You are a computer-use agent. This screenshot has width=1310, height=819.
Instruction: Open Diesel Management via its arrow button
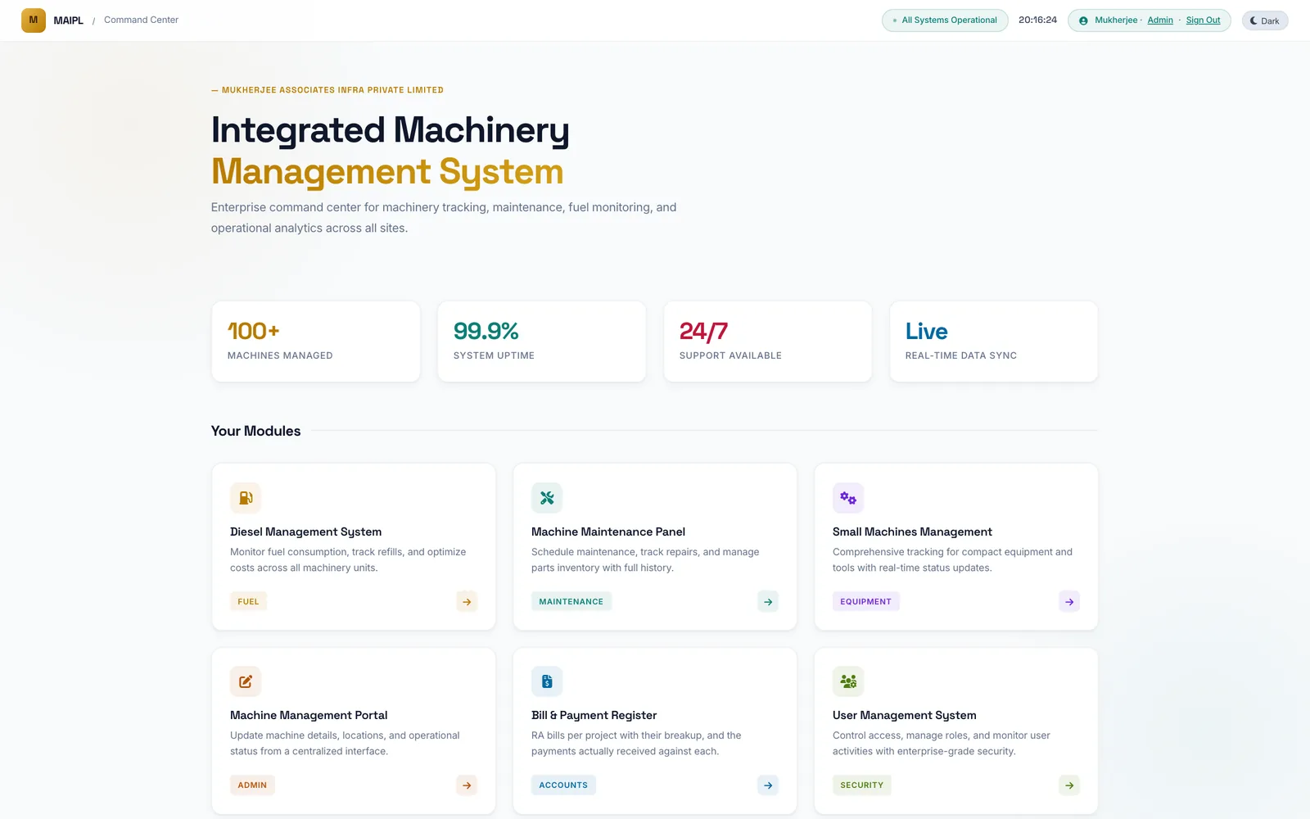pos(467,602)
